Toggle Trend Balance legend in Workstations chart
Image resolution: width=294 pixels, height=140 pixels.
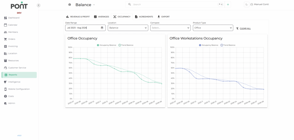point(229,45)
